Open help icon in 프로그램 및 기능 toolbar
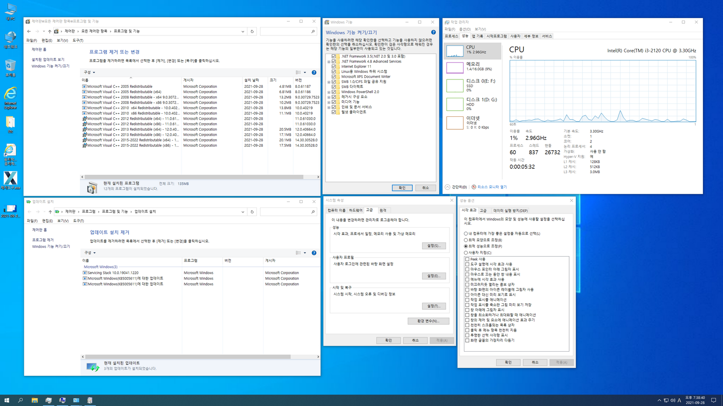The image size is (723, 406). tap(314, 72)
